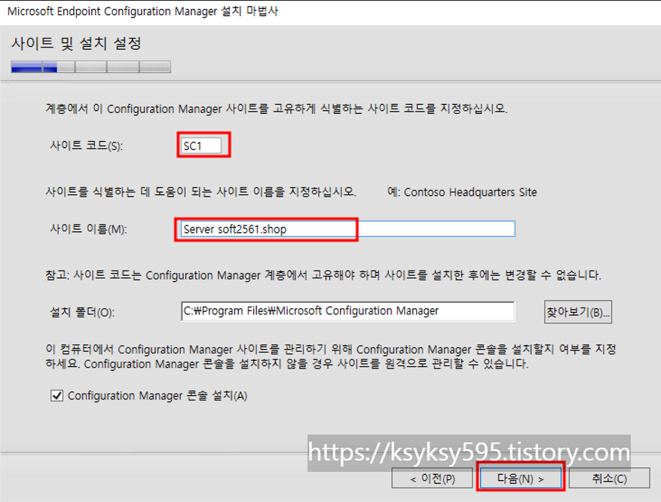
Task: Click the 설치 폴더(O): label
Action: (x=82, y=312)
